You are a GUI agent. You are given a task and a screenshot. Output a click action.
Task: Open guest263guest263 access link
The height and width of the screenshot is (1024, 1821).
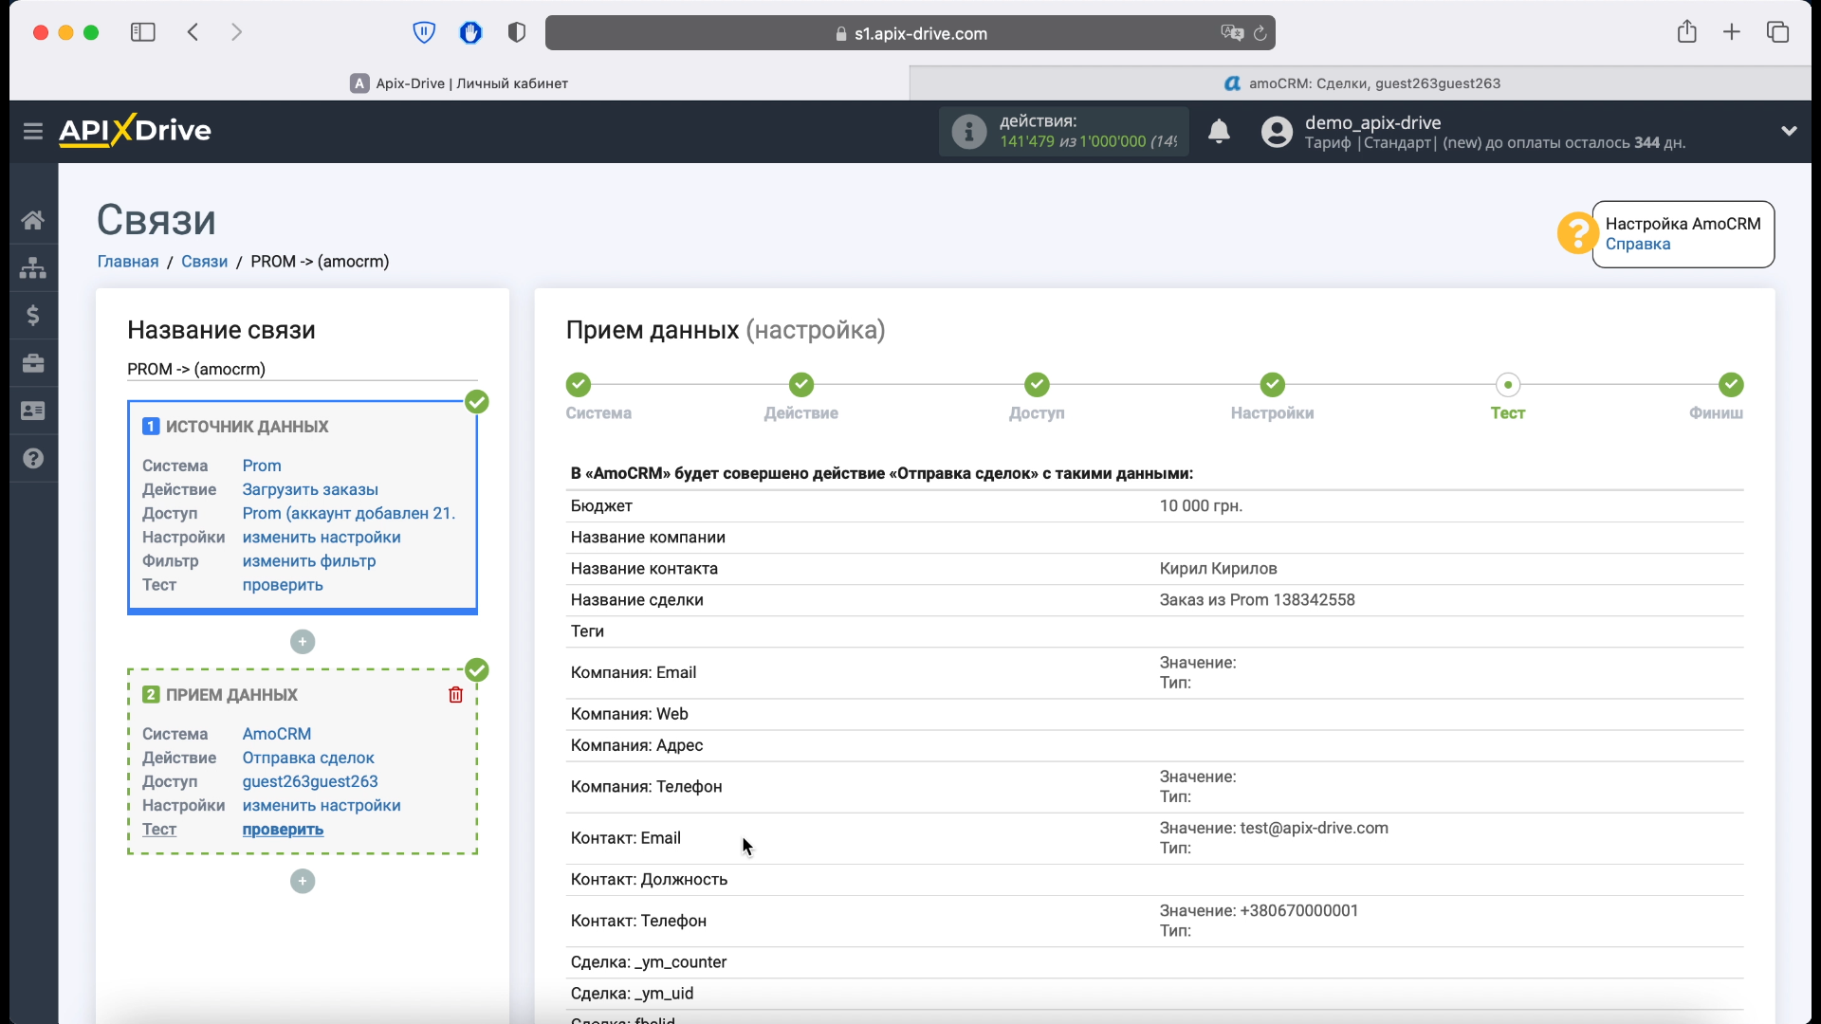(310, 781)
